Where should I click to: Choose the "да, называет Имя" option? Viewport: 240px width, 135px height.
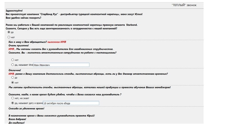click(13, 65)
